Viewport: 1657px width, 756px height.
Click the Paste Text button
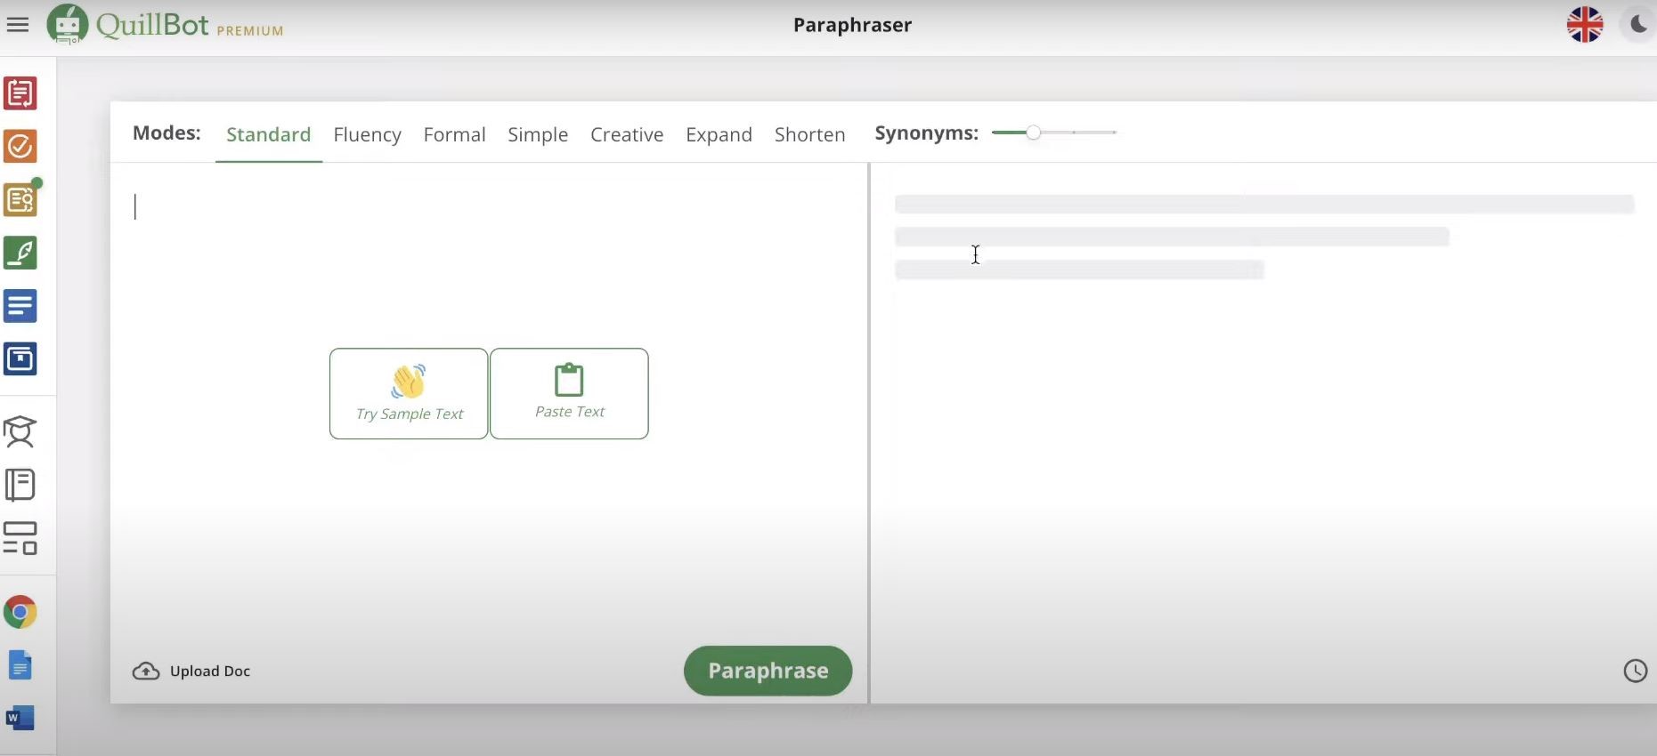tap(569, 393)
